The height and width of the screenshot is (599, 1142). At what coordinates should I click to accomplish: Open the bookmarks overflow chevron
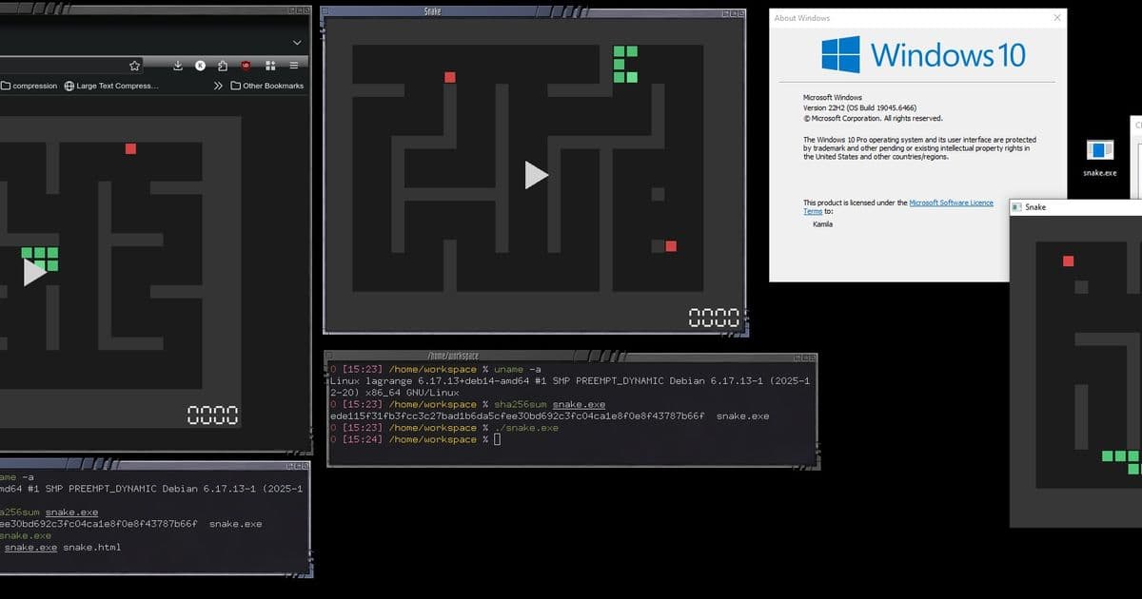coord(218,86)
